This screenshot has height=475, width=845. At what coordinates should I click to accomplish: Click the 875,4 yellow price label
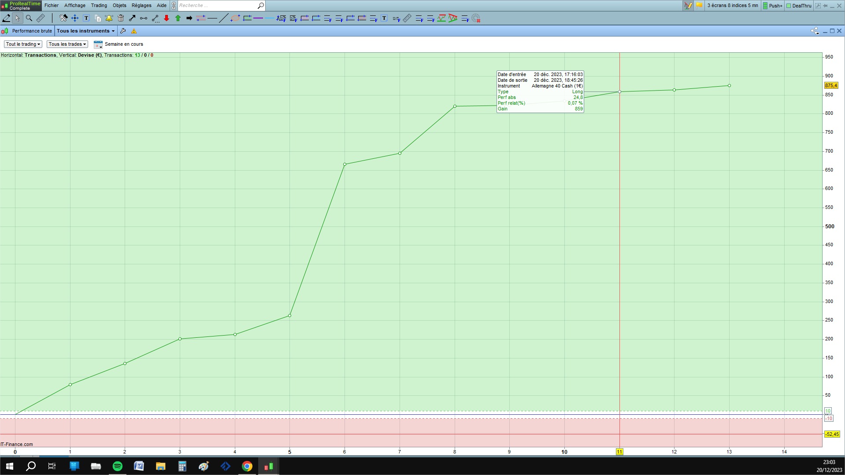(x=831, y=85)
